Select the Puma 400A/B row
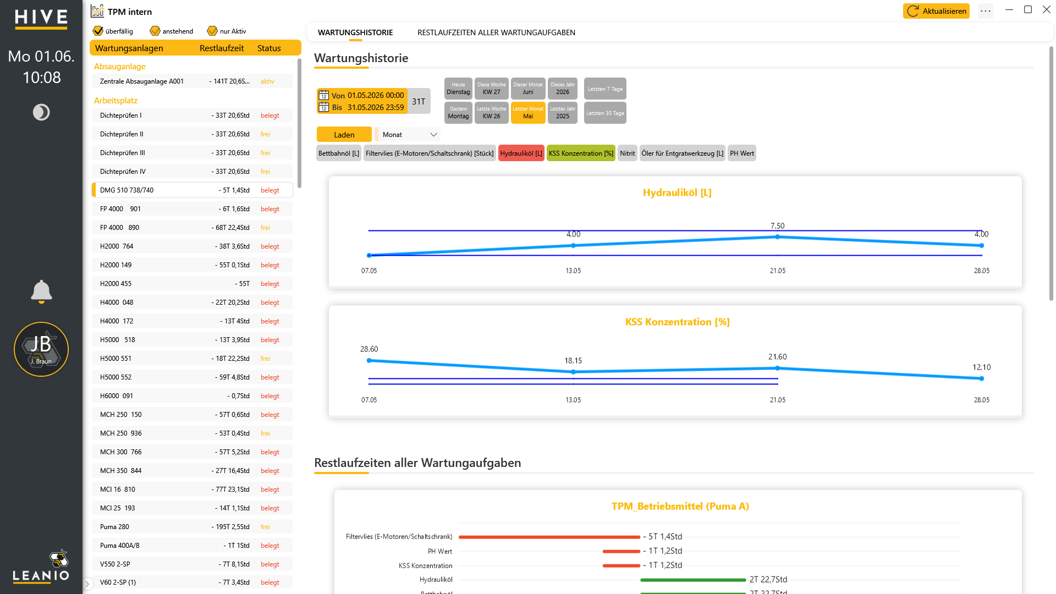The width and height of the screenshot is (1056, 594). coord(192,546)
